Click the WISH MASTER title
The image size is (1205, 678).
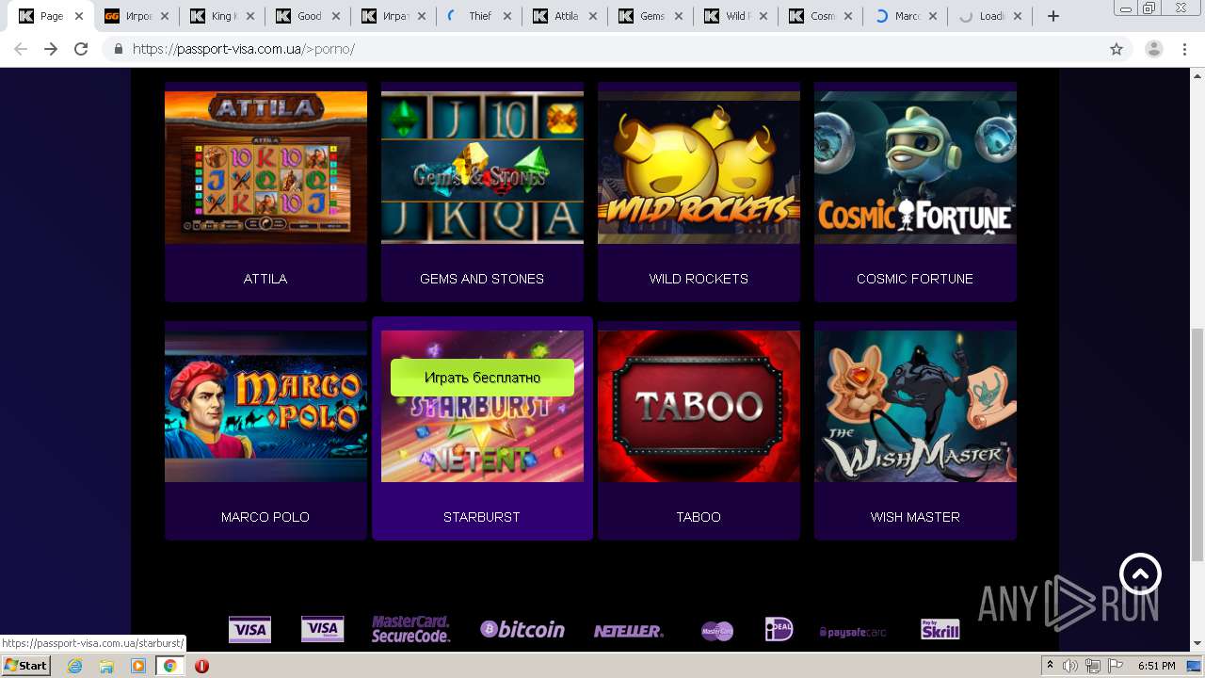(915, 517)
